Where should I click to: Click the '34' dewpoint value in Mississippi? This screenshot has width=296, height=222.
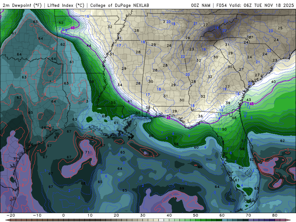pyautogui.click(x=120, y=85)
